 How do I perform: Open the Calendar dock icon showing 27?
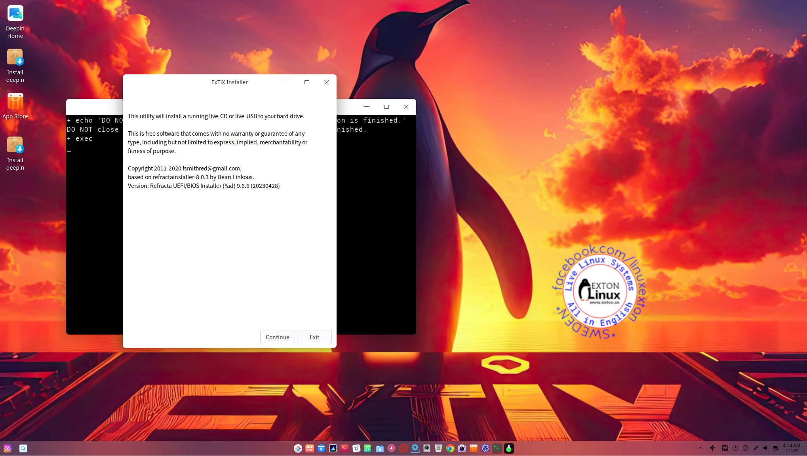point(356,448)
